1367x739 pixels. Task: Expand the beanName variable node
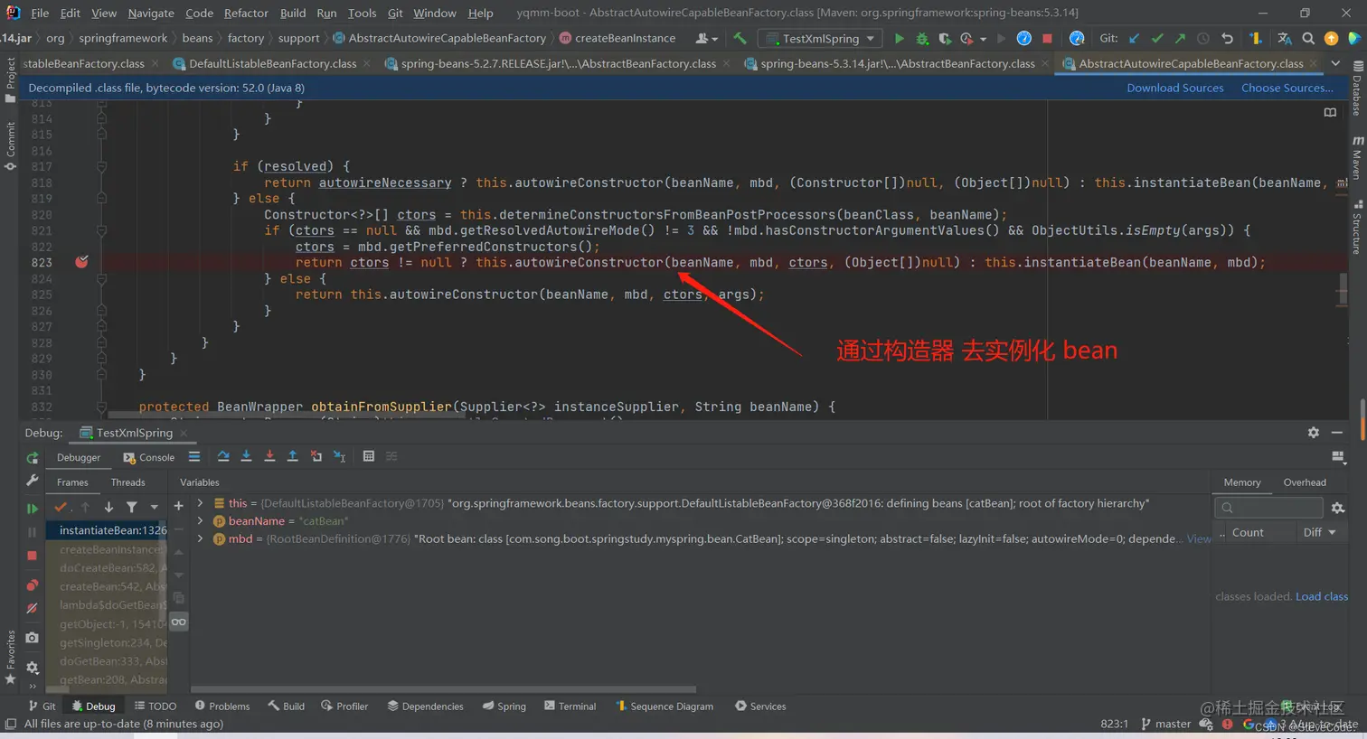(200, 521)
